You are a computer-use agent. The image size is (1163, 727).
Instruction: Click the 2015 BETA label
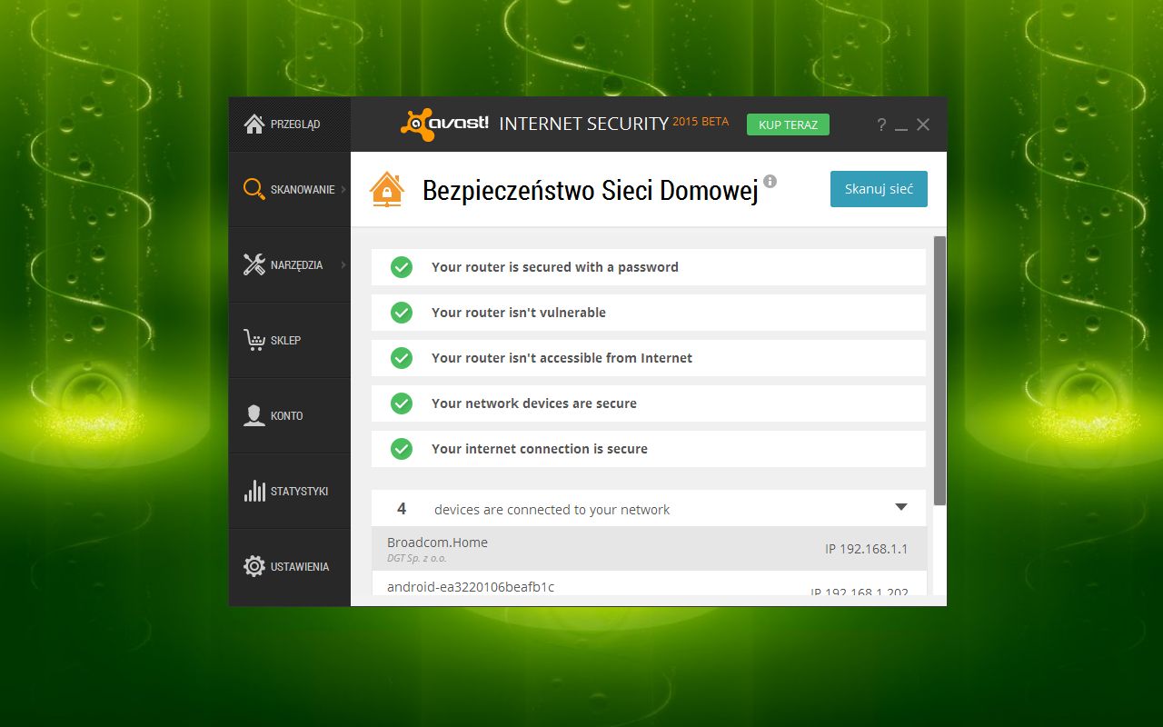tap(701, 122)
